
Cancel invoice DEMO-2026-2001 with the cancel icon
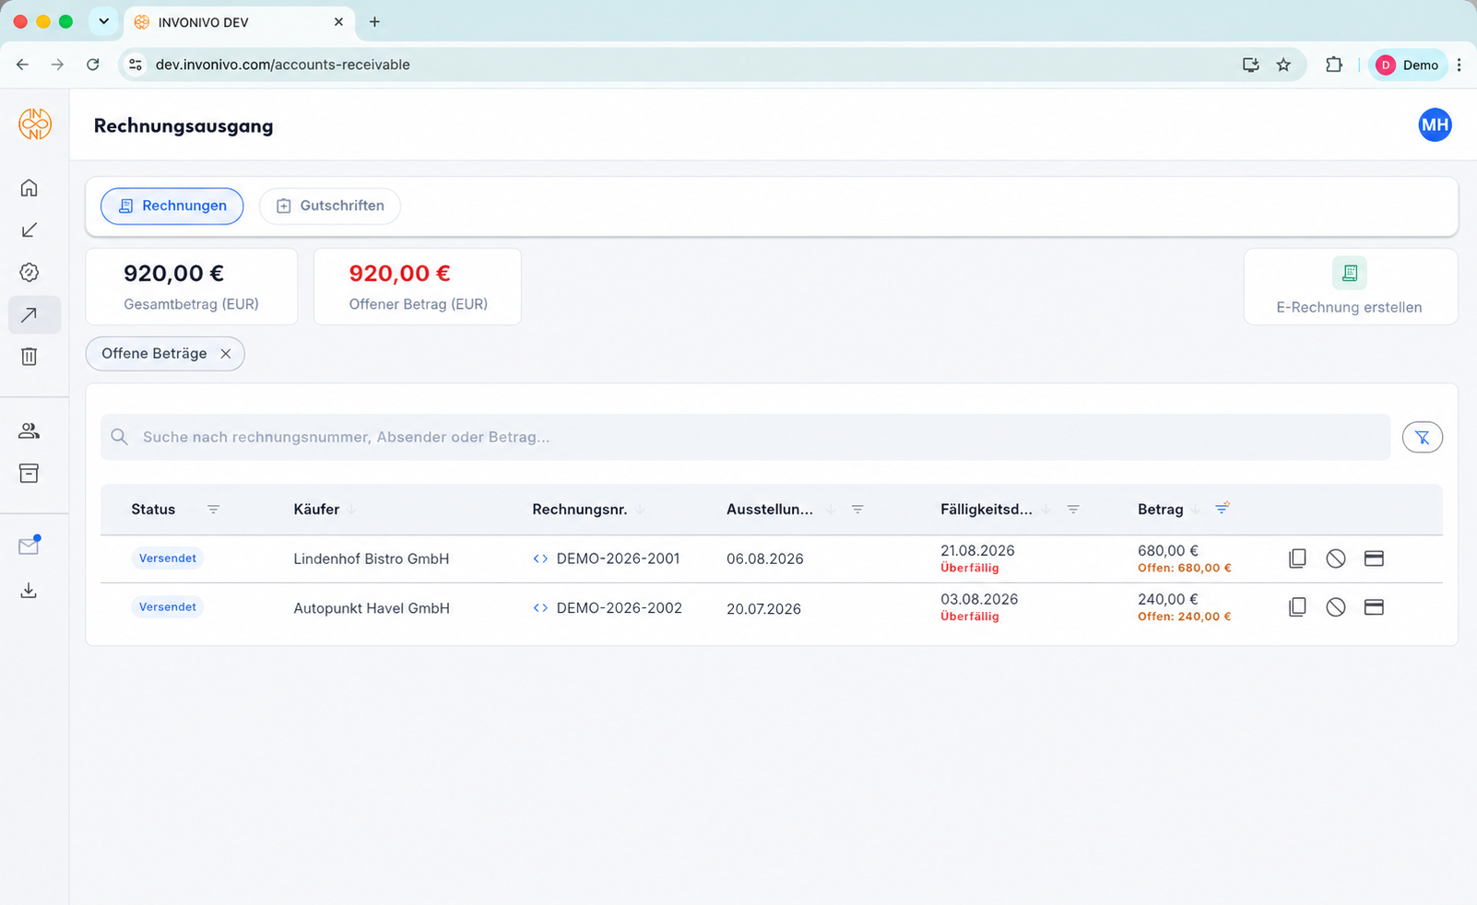point(1336,558)
